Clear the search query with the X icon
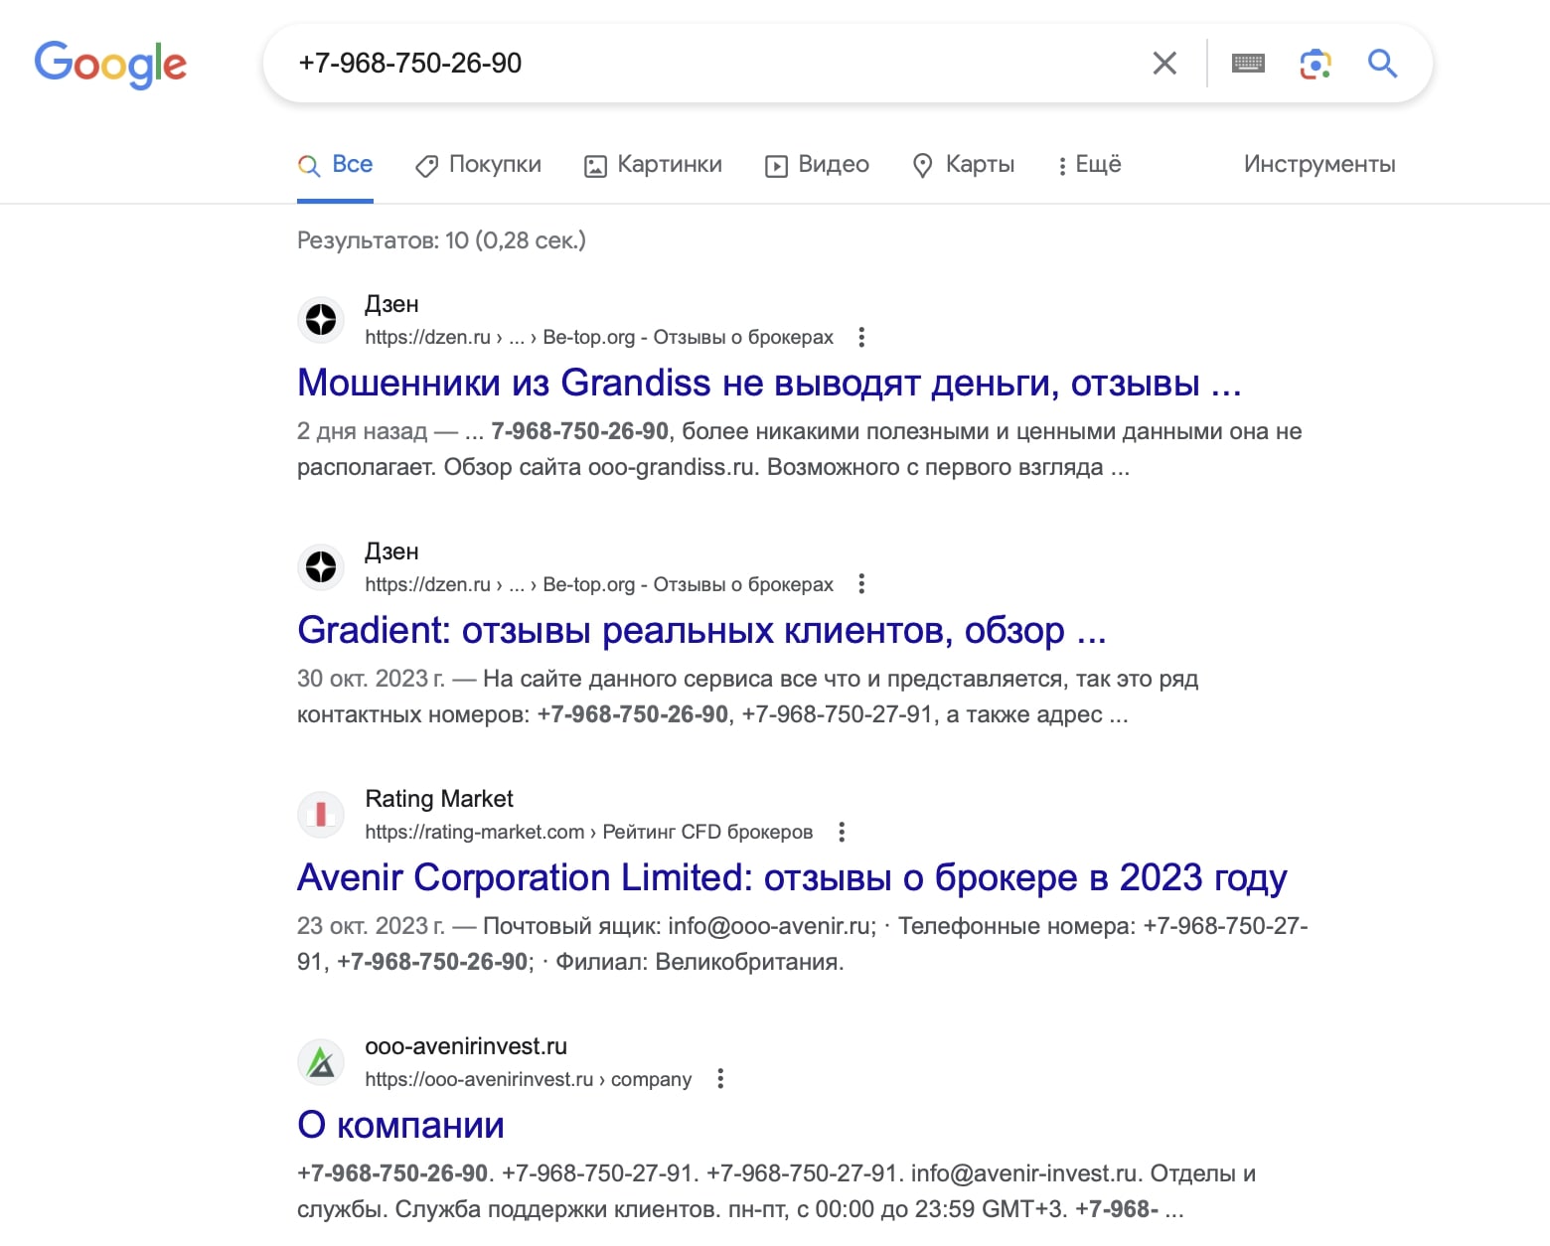Image resolution: width=1550 pixels, height=1246 pixels. point(1164,64)
